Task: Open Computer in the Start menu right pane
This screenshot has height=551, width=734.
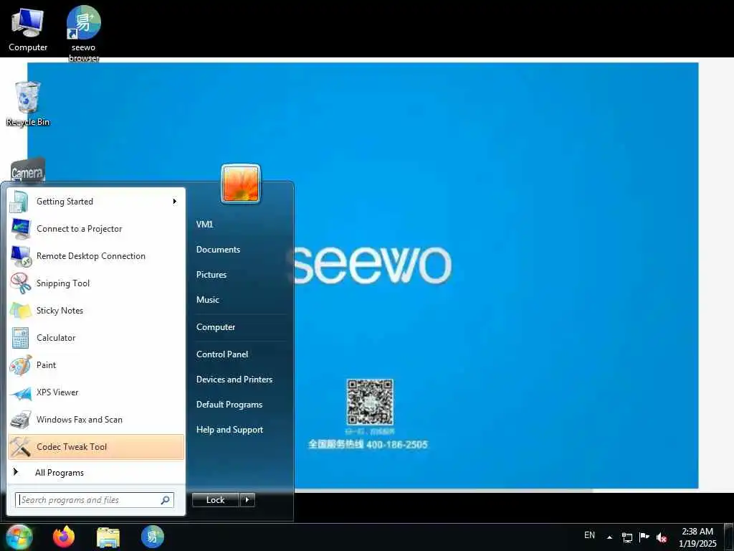Action: (216, 327)
